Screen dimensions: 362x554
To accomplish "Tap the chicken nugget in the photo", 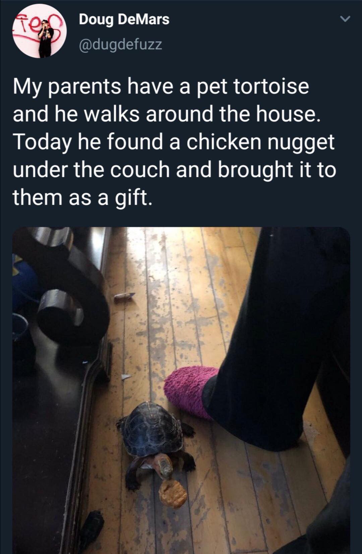I will (x=173, y=494).
